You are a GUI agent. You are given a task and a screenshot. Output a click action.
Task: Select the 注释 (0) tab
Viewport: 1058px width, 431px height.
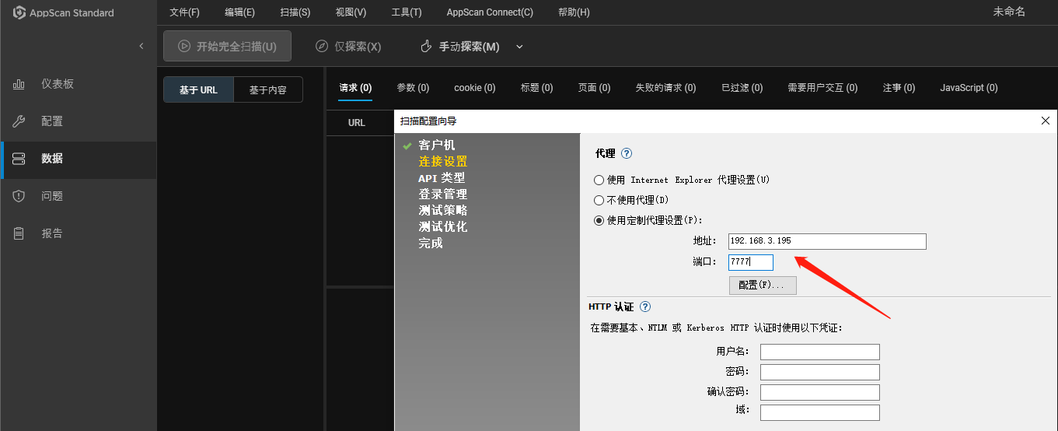tap(899, 88)
